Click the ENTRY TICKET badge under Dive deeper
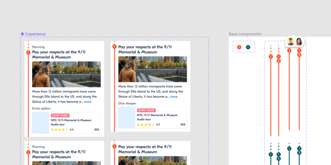Viewport: 331px width, 165px height. 146,110
